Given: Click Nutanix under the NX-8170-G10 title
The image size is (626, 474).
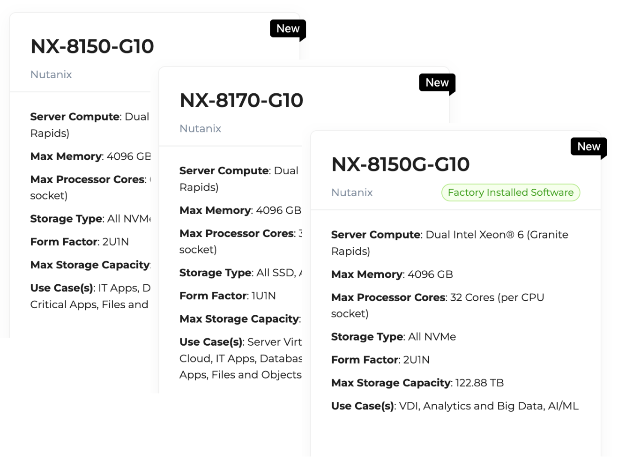Looking at the screenshot, I should coord(200,128).
